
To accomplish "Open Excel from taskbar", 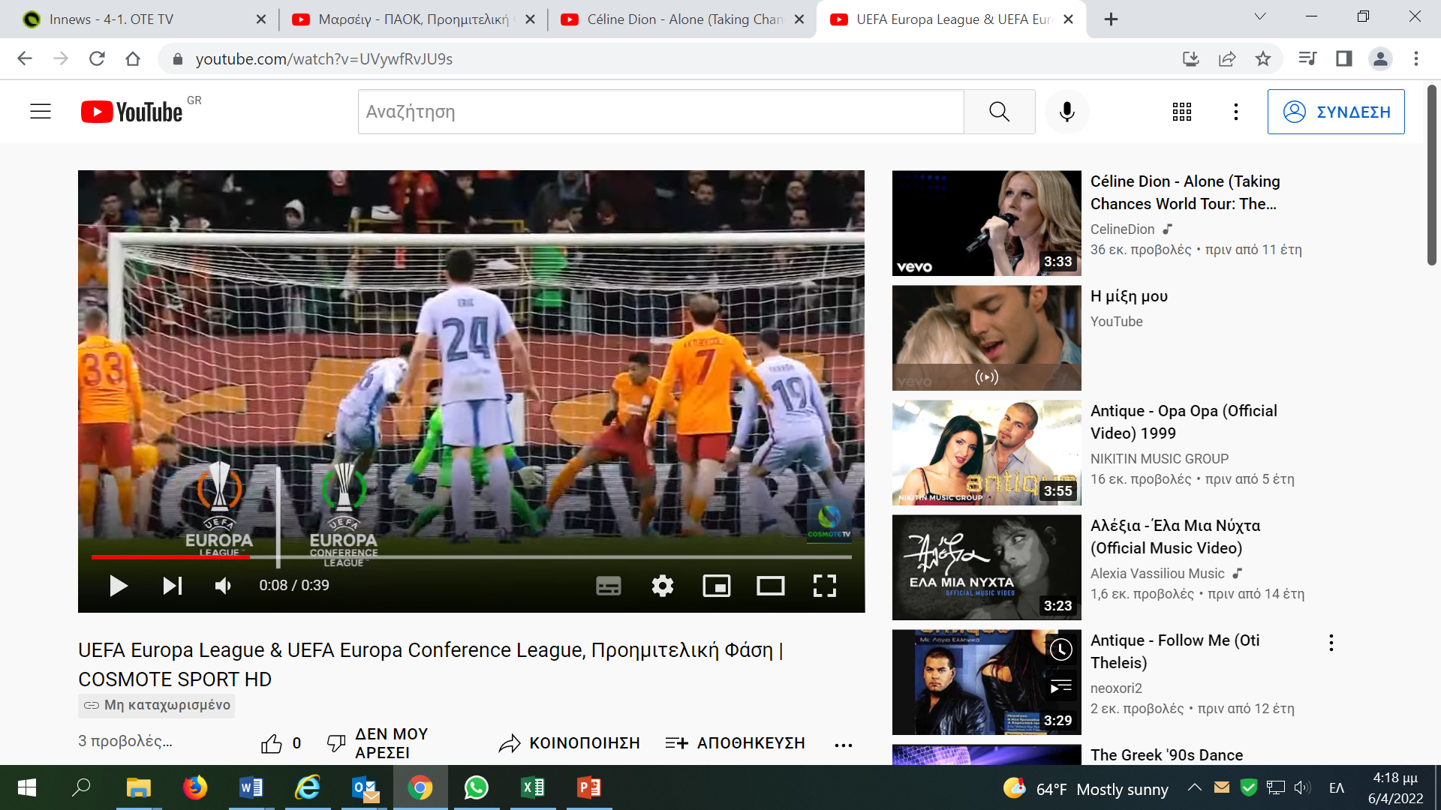I will click(533, 787).
